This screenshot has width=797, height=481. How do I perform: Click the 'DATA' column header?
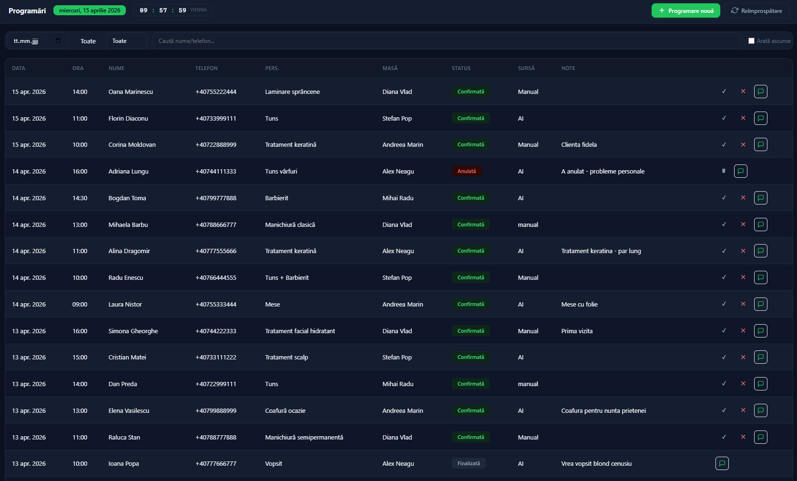click(x=19, y=68)
